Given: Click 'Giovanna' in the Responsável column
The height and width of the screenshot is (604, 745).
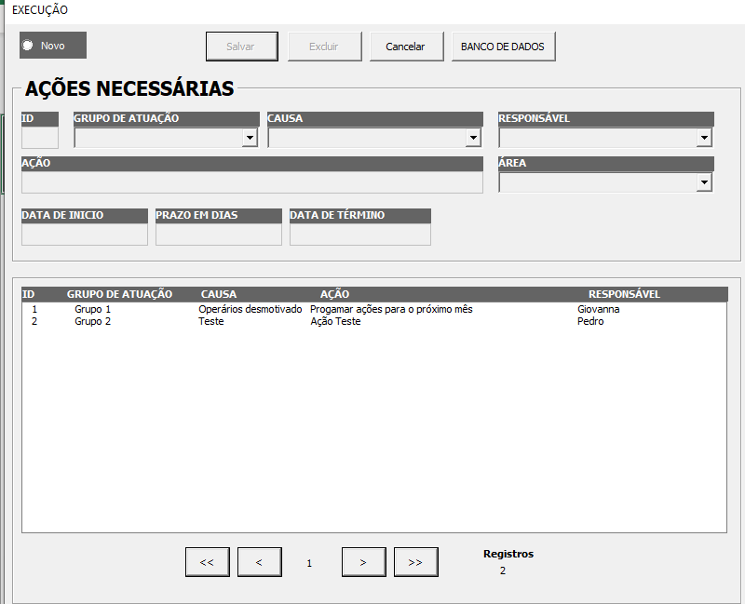Looking at the screenshot, I should pyautogui.click(x=598, y=309).
